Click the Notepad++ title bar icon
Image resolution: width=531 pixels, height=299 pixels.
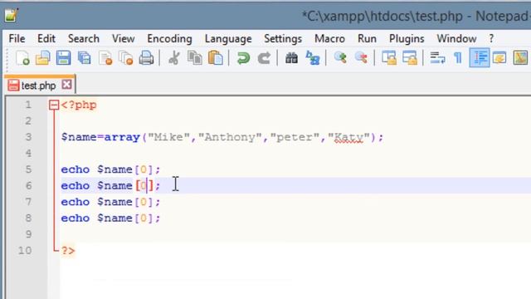(11, 16)
